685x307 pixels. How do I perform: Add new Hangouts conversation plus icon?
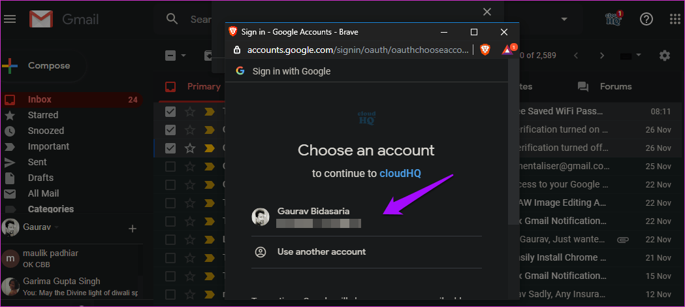[x=133, y=229]
